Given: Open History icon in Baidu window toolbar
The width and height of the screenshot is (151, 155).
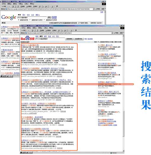Looking at the screenshot, I should click(x=59, y=30).
